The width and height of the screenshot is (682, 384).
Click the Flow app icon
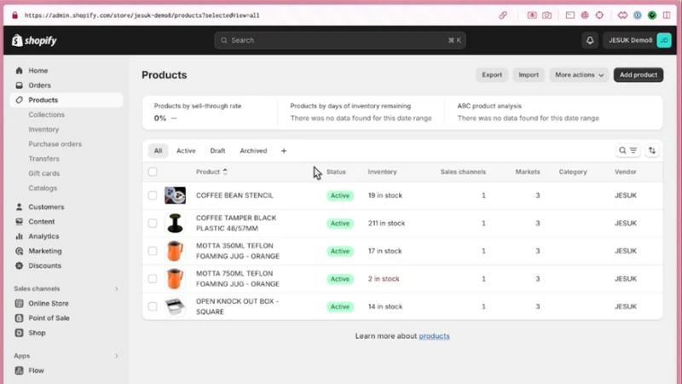(x=19, y=370)
